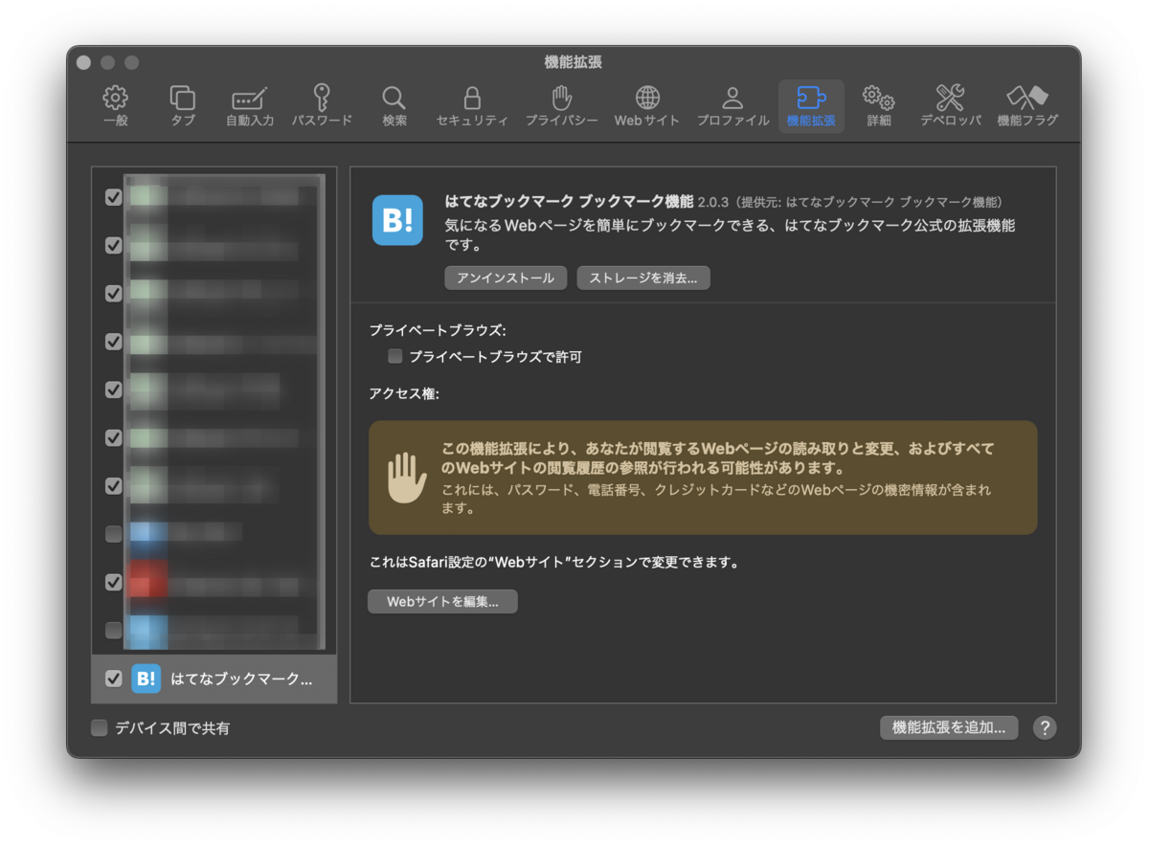
Task: Toggle the はてなブックマーク extension checkbox
Action: [x=114, y=679]
